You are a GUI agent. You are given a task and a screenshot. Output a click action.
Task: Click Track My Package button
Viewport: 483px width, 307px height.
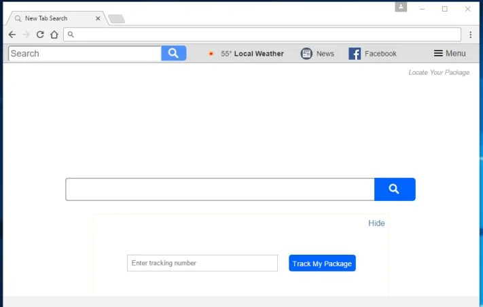point(322,264)
